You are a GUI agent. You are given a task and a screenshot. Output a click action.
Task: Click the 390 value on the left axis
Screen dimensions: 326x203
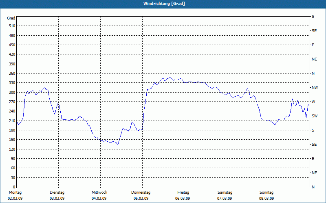[x=12, y=64]
